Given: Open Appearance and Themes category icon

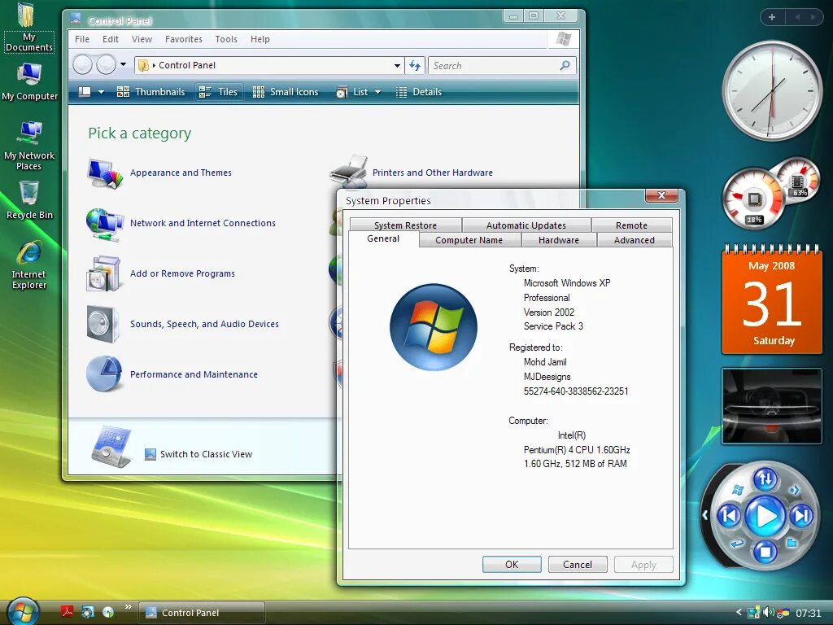Looking at the screenshot, I should 105,173.
